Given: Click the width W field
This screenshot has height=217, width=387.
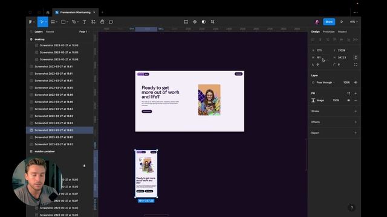Looking at the screenshot, I should (320, 57).
